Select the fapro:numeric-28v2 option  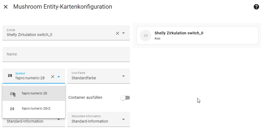click(36, 109)
